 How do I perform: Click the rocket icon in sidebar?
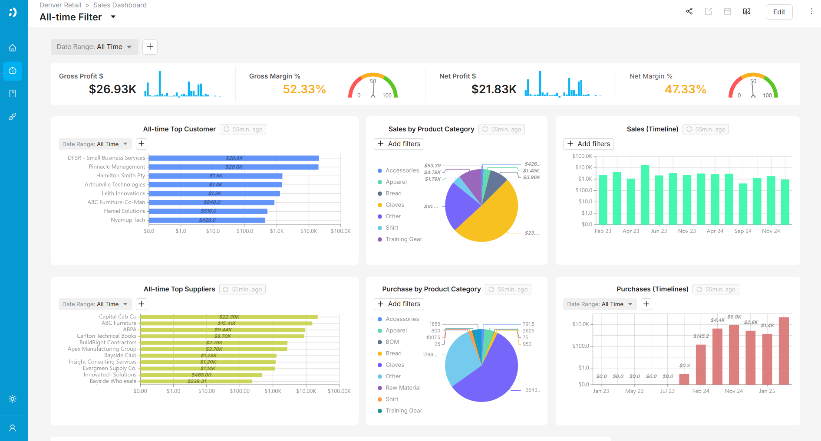pos(13,117)
